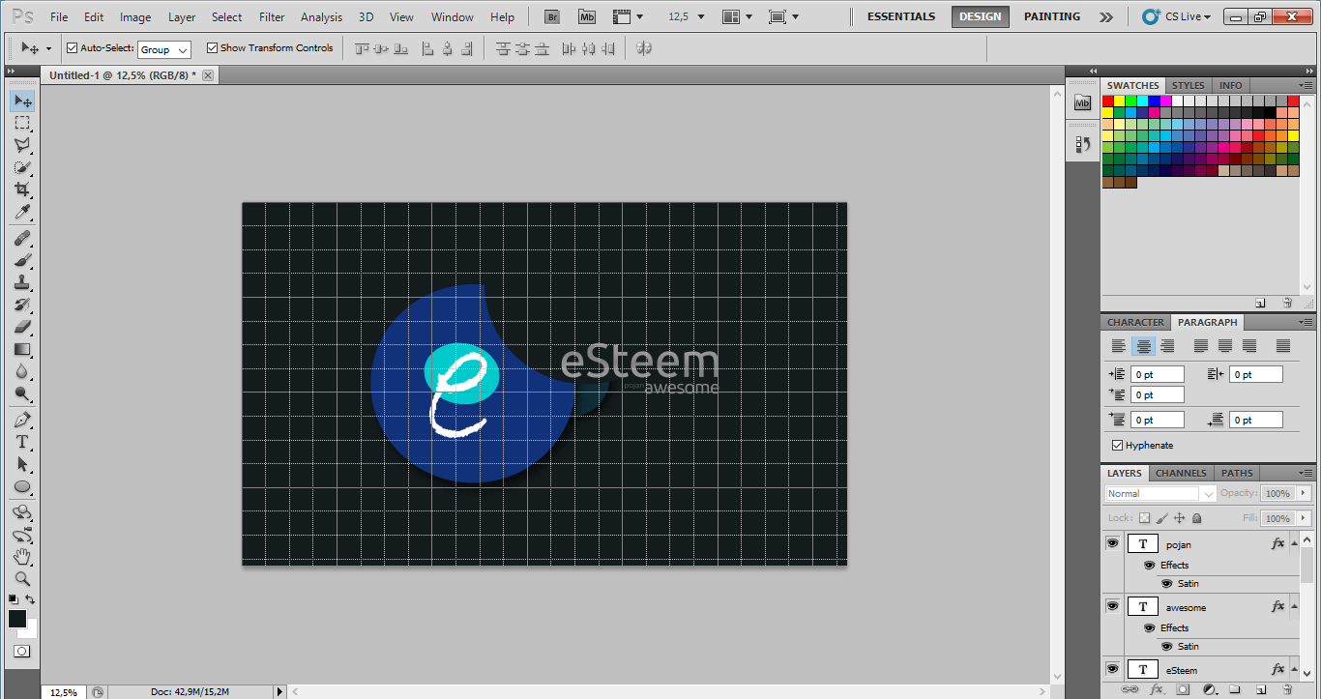Uncheck the Hyphenate option
This screenshot has height=699, width=1321.
pyautogui.click(x=1118, y=445)
